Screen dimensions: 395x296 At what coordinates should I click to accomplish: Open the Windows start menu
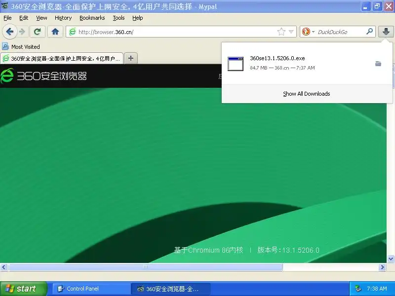pos(23,289)
